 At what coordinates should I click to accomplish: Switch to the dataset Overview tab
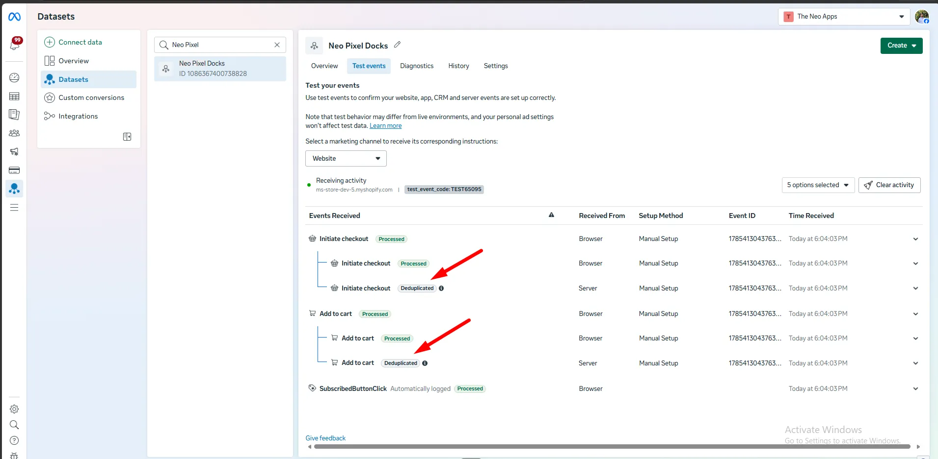click(324, 66)
